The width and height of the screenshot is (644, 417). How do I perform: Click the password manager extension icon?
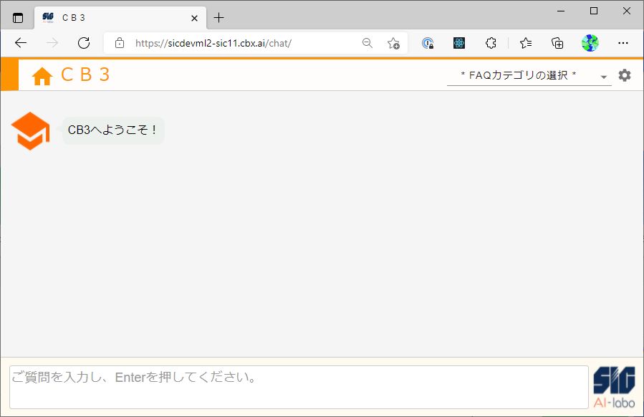point(428,43)
